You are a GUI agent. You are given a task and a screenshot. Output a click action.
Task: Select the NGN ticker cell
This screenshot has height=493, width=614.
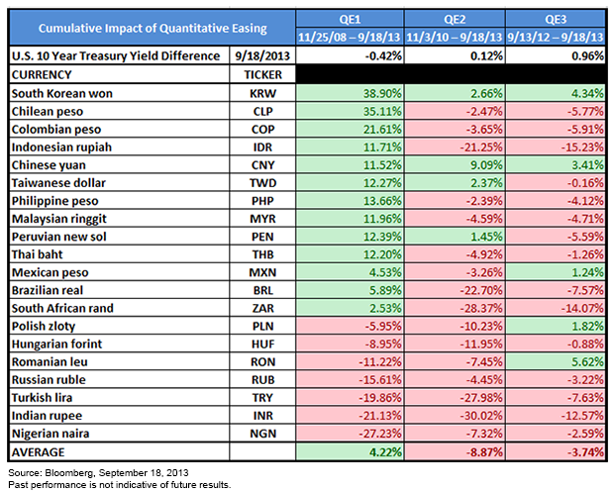[x=262, y=434]
